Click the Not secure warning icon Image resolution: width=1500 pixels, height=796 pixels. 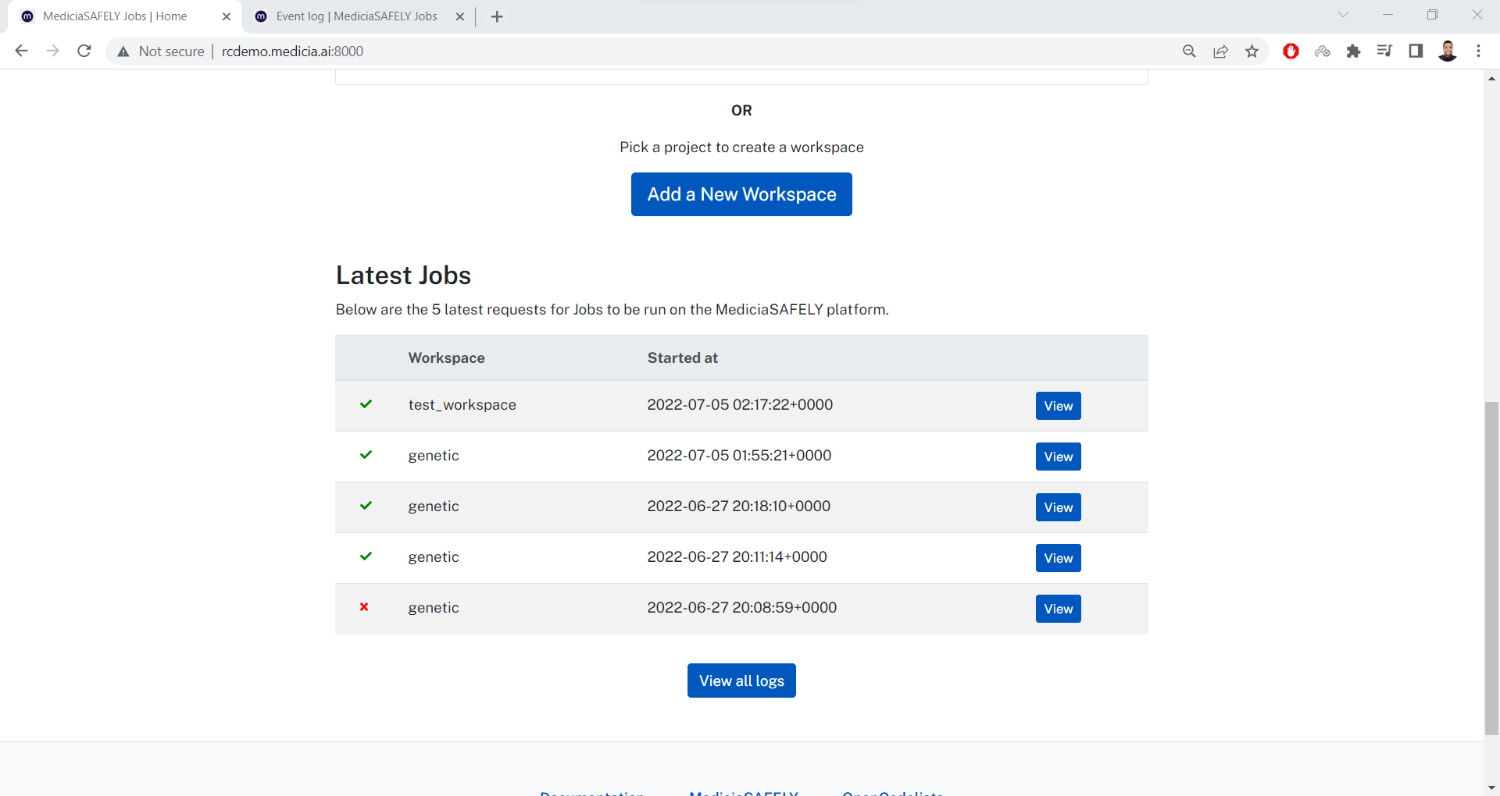click(123, 52)
